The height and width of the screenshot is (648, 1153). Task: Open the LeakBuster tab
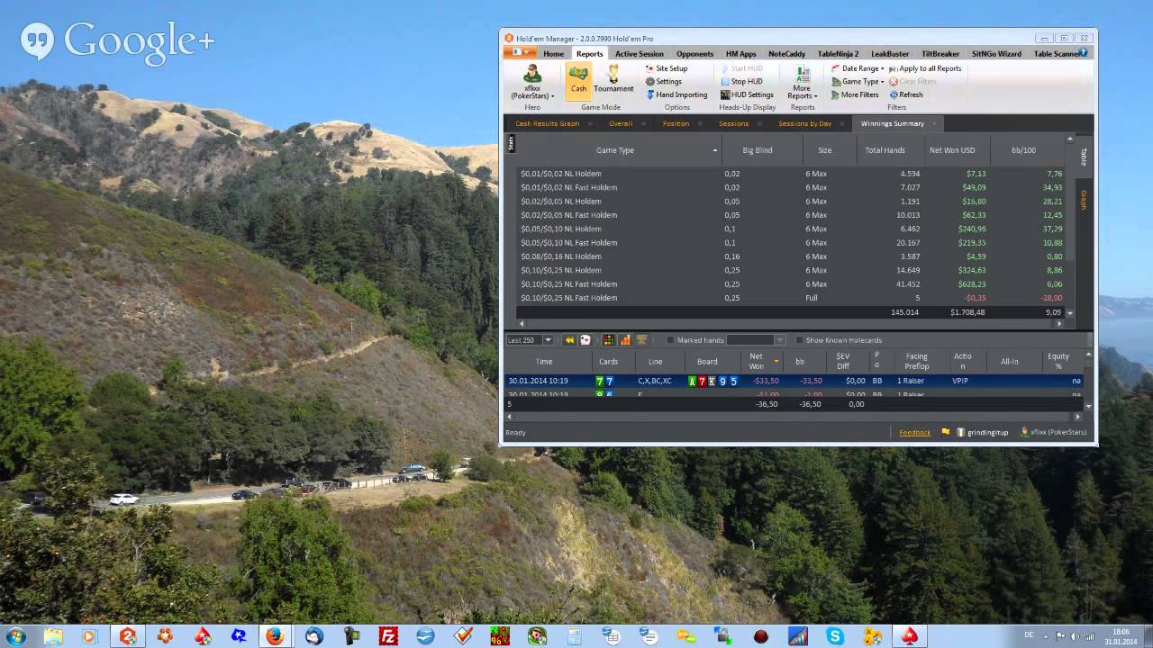point(890,54)
